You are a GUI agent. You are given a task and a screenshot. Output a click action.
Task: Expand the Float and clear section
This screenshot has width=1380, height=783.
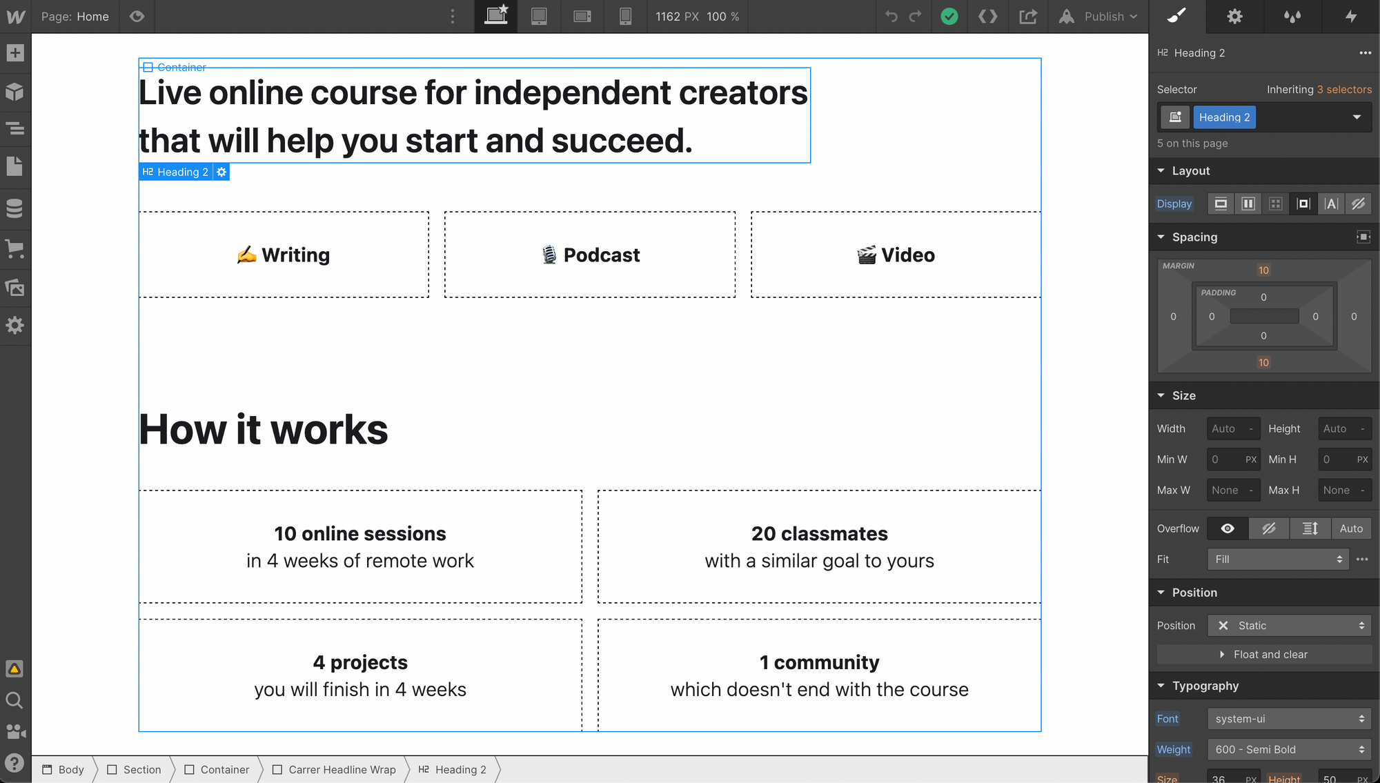pos(1264,654)
